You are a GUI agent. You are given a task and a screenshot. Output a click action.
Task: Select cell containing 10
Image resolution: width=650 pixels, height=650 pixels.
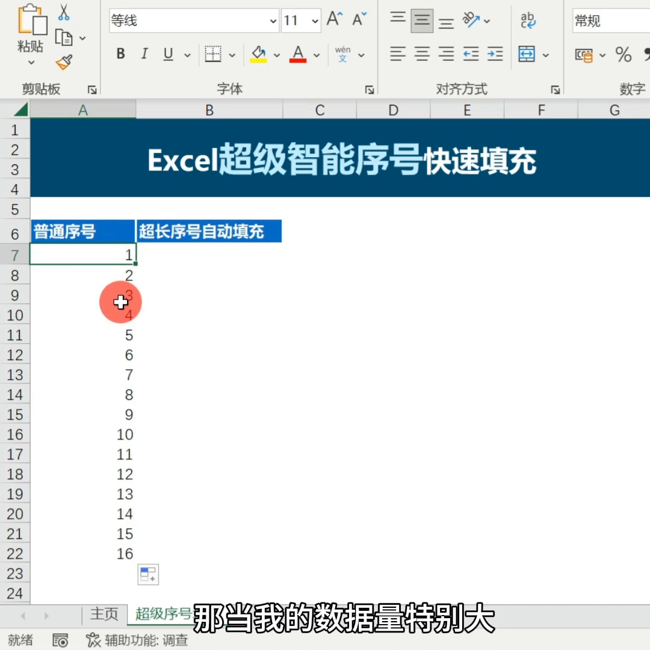(83, 435)
